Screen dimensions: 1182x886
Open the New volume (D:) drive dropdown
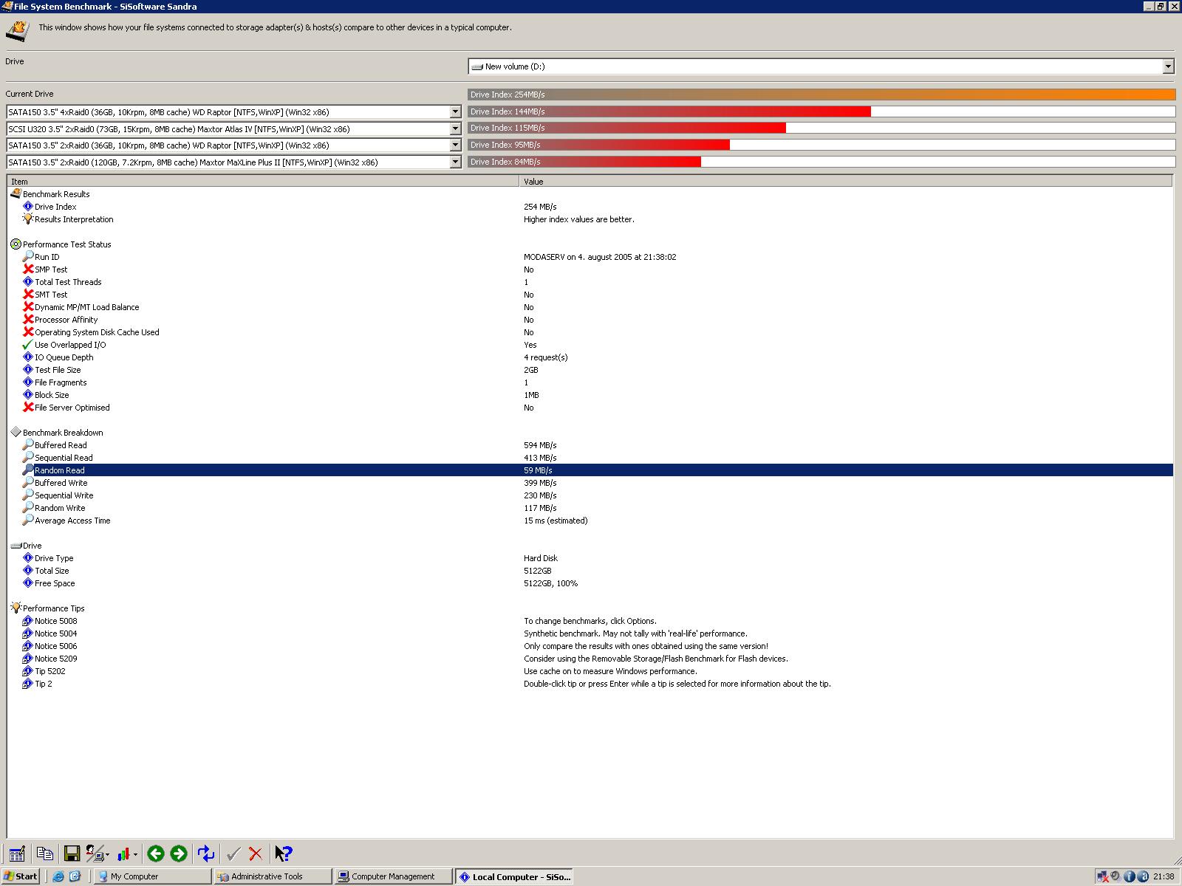(x=1168, y=66)
